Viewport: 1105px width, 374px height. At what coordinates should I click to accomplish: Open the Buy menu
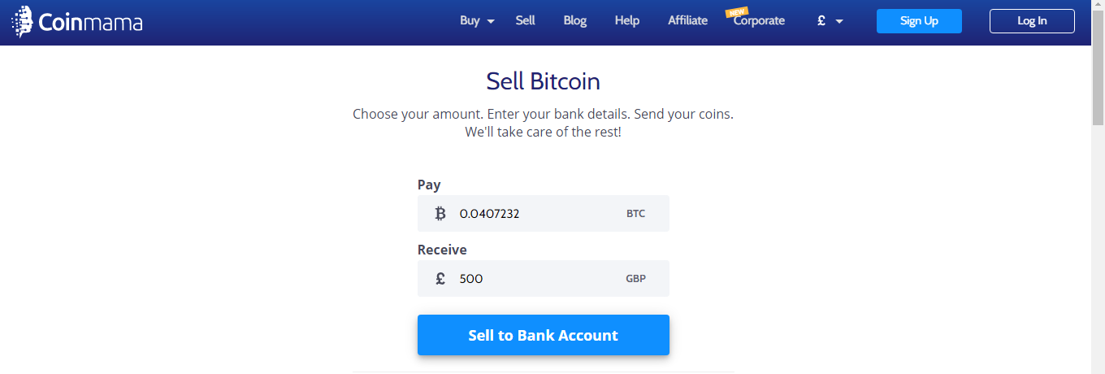coord(470,21)
